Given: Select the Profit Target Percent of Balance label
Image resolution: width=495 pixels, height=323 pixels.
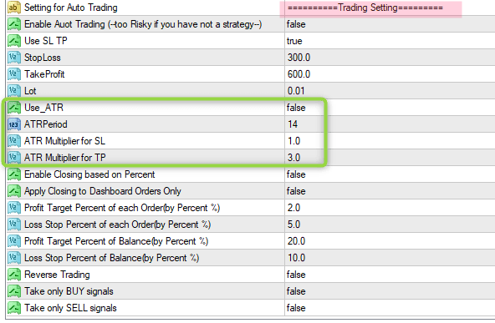Looking at the screenshot, I should point(116,241).
